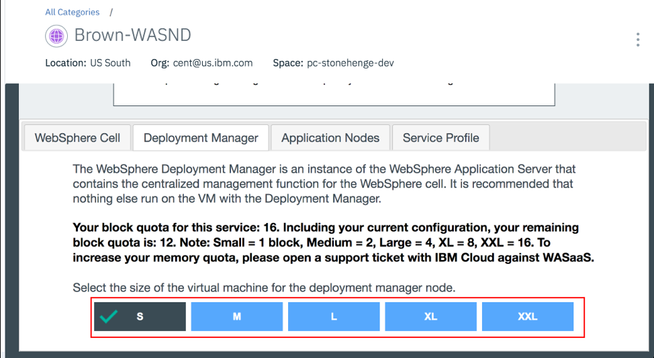Select the Deployment Manager tab

[x=201, y=138]
